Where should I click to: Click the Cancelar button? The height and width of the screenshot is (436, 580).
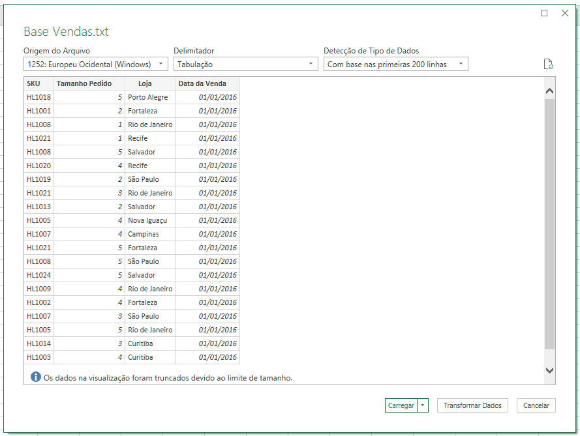point(536,405)
